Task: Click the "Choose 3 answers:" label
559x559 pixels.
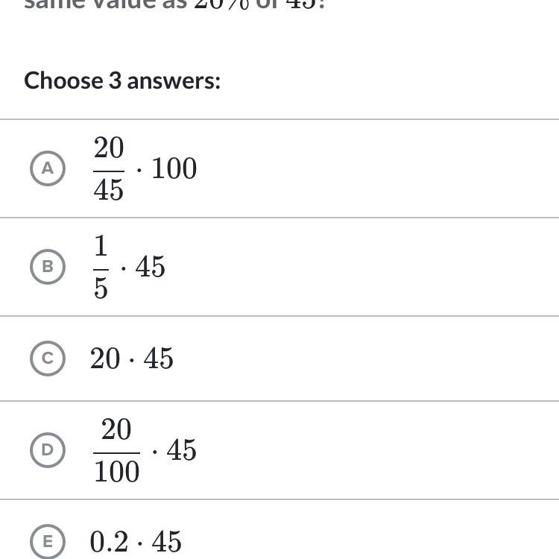Action: point(122,80)
